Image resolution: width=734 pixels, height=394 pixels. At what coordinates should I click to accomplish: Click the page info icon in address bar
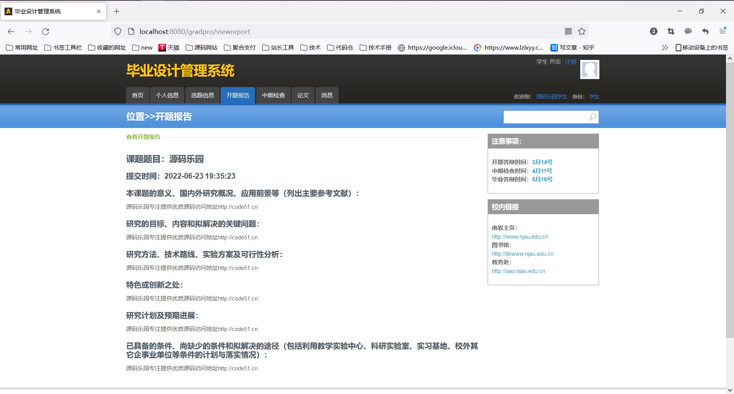[x=131, y=32]
